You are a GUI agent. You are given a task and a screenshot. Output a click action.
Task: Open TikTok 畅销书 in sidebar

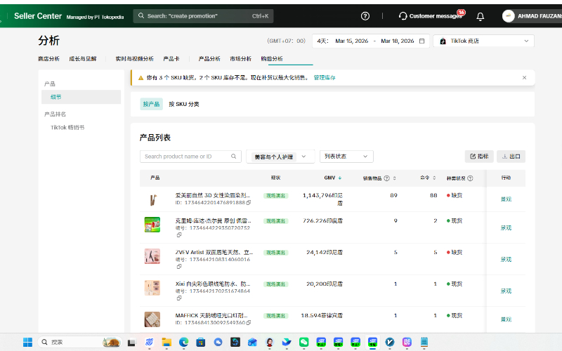click(67, 128)
